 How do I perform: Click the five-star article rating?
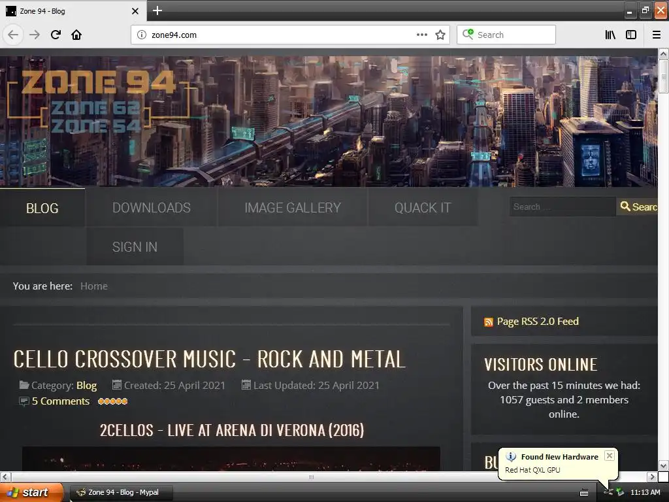[112, 401]
